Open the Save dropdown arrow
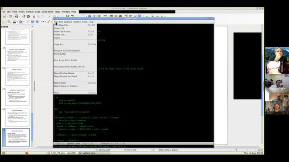 click(x=19, y=16)
